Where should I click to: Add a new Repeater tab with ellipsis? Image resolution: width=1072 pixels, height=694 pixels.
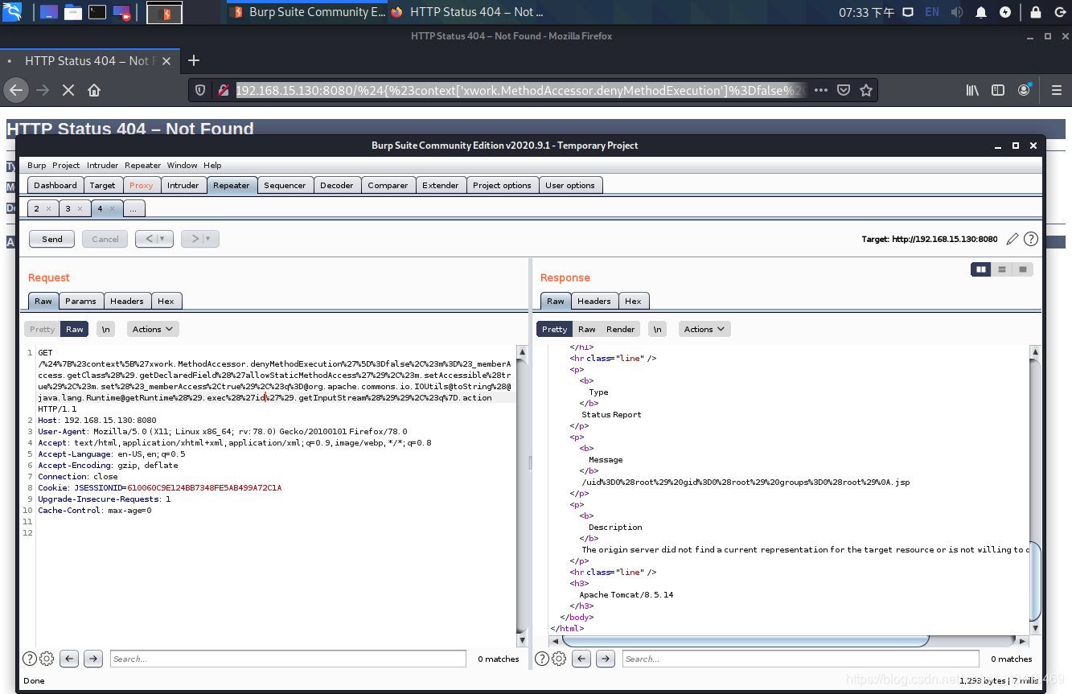click(x=133, y=208)
